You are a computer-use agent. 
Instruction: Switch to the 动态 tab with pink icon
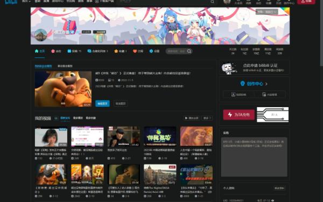click(56, 51)
